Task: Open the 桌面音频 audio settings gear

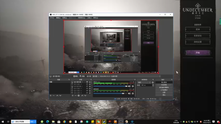Action: (133, 93)
